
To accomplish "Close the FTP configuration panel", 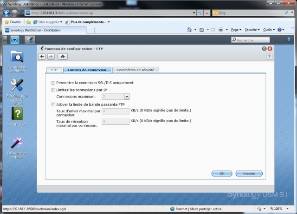I will 270,49.
